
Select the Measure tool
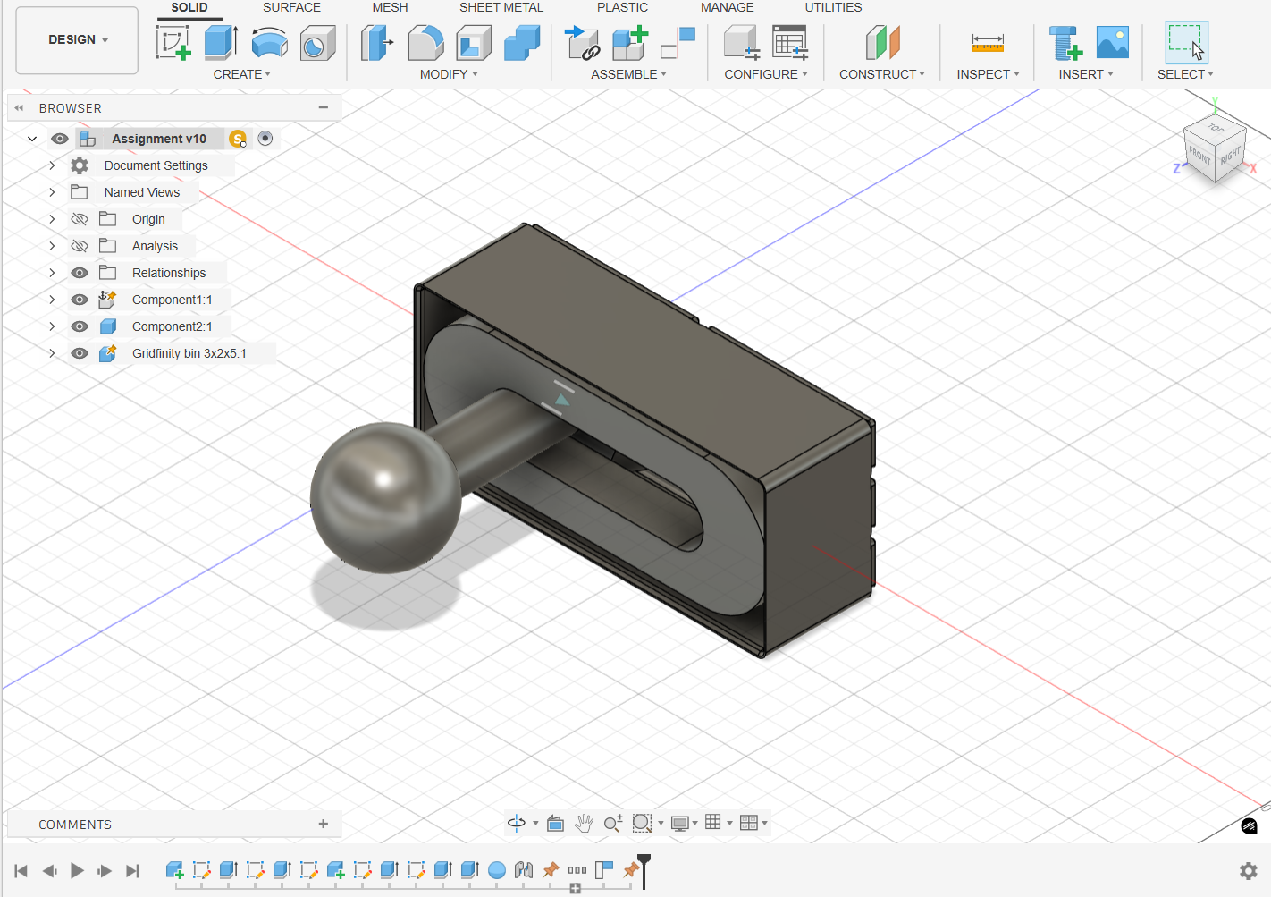pos(988,42)
